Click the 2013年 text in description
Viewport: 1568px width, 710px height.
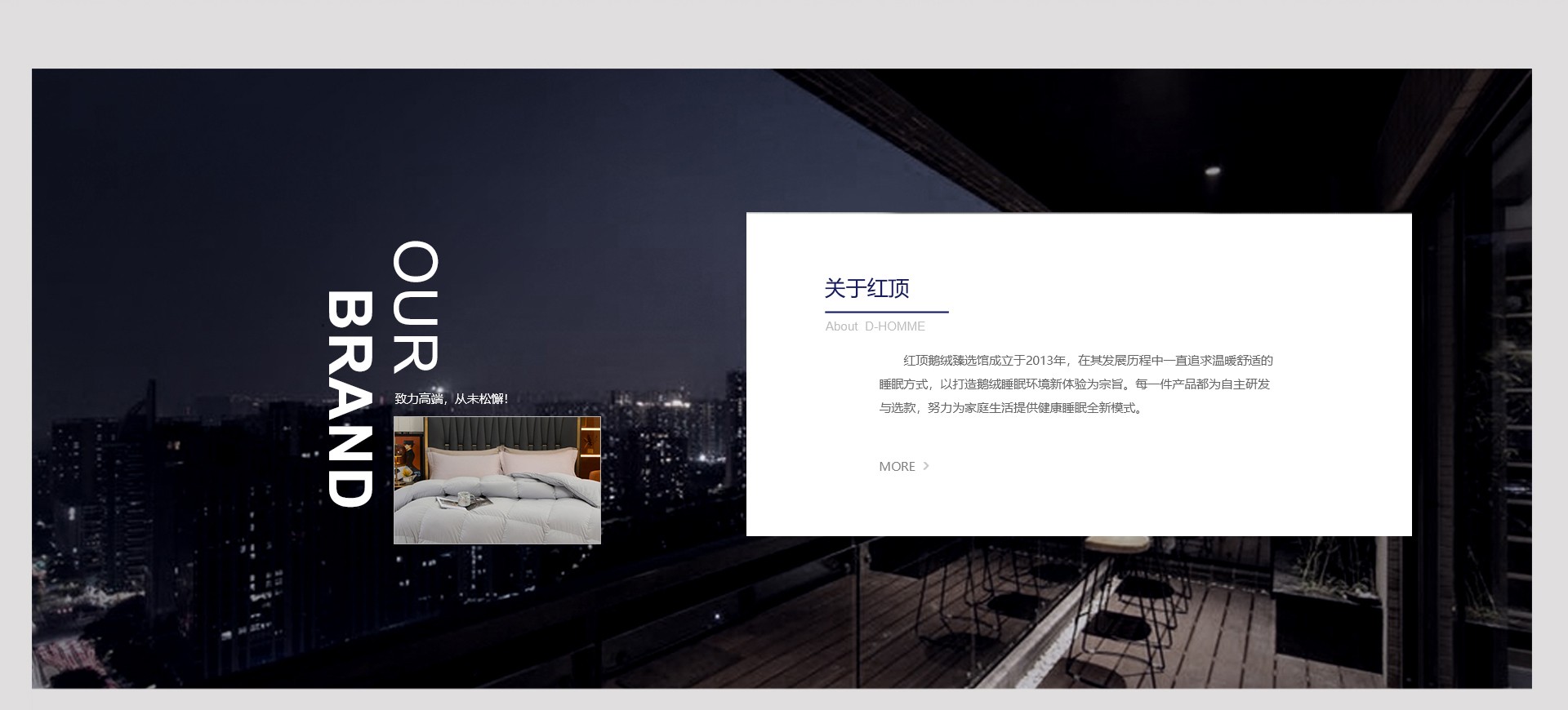1045,361
